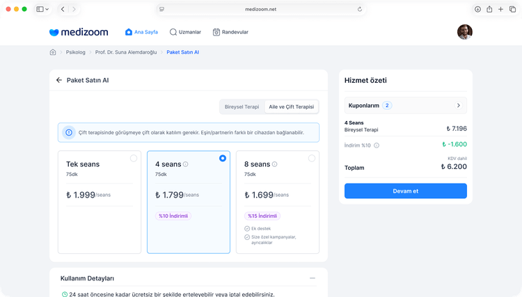522x297 pixels.
Task: Click the browser downloads icon
Action: tap(477, 9)
